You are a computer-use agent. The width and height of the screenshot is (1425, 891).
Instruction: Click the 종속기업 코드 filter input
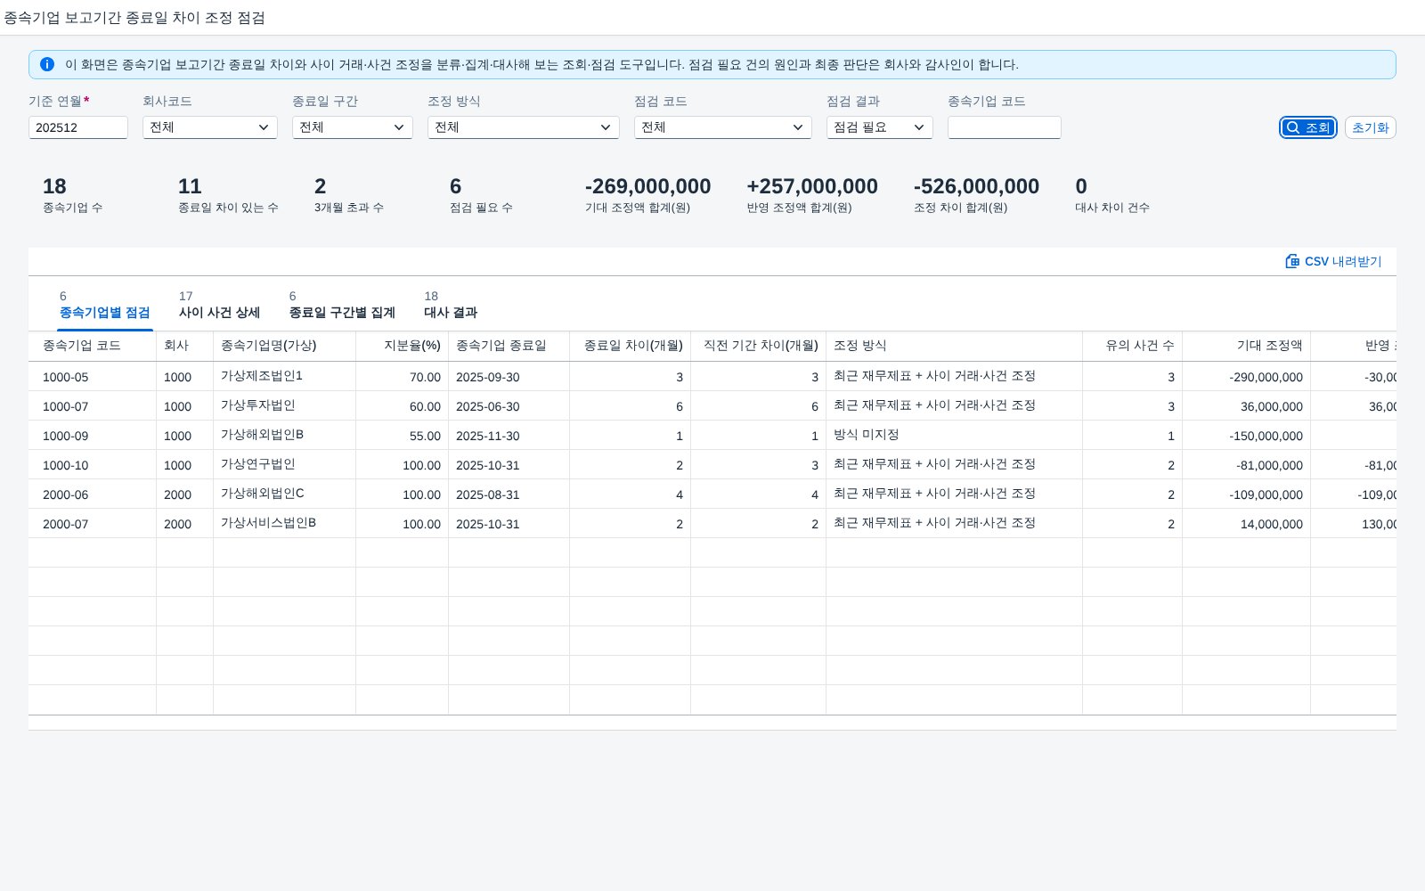pos(1005,127)
